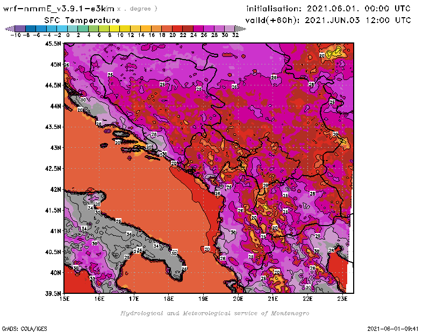The height and width of the screenshot is (332, 430).
Task: Click the gray above-32 arrow legend swatch
Action: (240, 28)
